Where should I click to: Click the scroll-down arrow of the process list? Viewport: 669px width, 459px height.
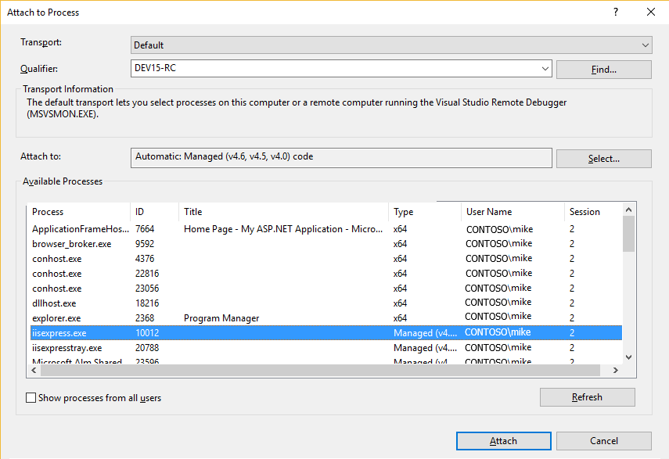[x=628, y=357]
